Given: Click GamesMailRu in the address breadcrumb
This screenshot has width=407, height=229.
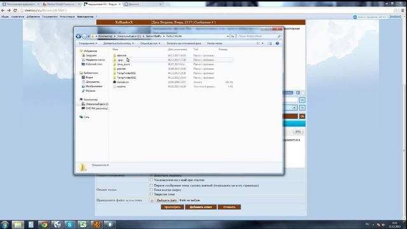Looking at the screenshot, I should click(154, 36).
